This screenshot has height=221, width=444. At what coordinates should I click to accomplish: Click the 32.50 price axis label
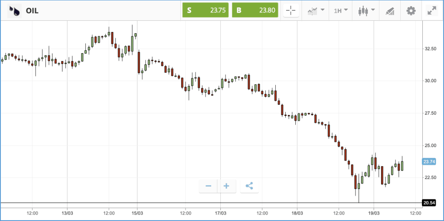pos(430,48)
